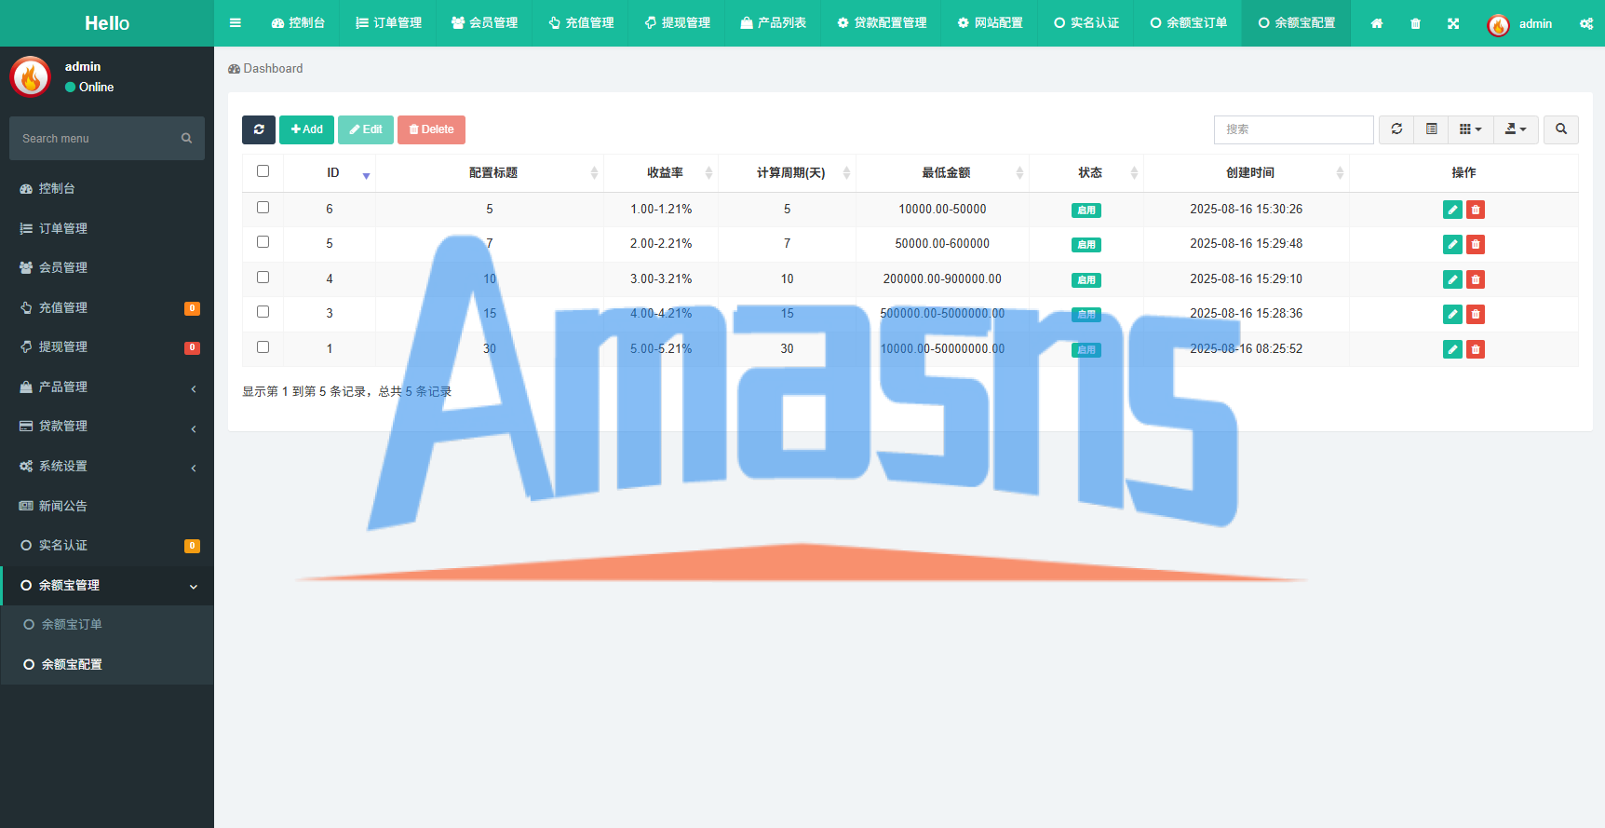Click the 搜索 table search field
The image size is (1605, 828).
coord(1293,129)
